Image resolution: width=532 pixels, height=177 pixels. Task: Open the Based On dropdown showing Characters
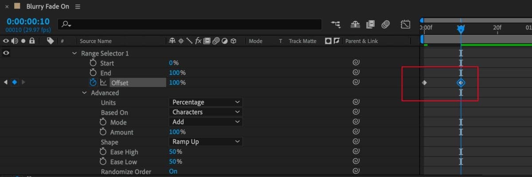206,112
